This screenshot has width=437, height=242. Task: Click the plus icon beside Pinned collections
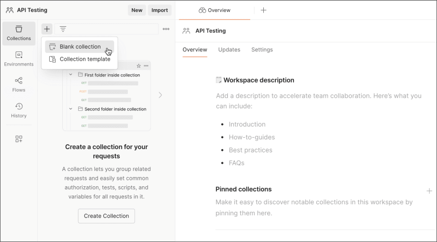[429, 191]
